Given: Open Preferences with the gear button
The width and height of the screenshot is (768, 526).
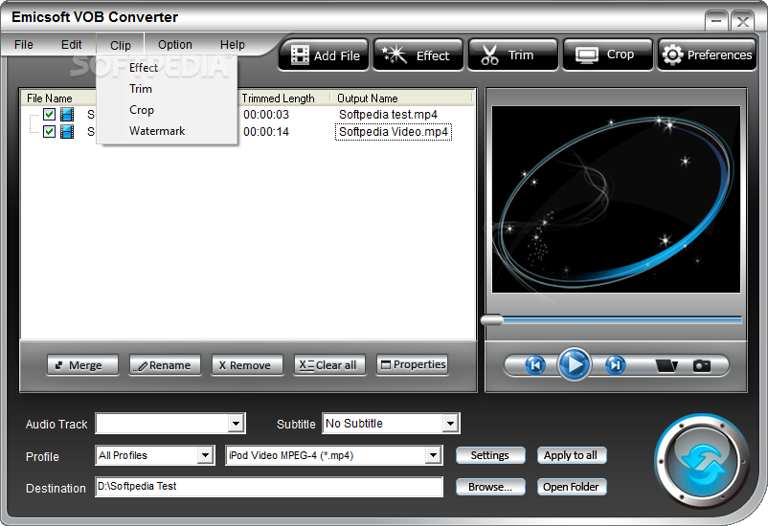Looking at the screenshot, I should pos(707,55).
